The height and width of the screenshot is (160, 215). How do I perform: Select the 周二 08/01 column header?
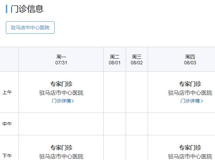(115, 60)
